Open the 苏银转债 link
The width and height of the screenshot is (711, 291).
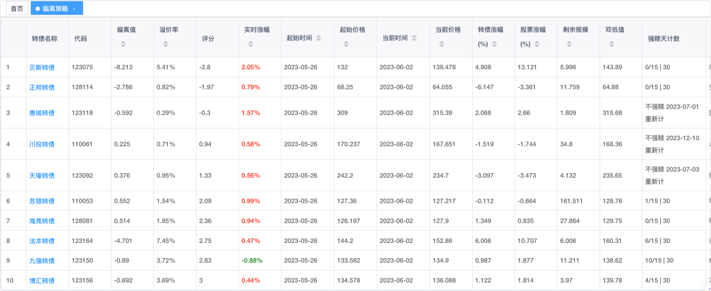41,201
